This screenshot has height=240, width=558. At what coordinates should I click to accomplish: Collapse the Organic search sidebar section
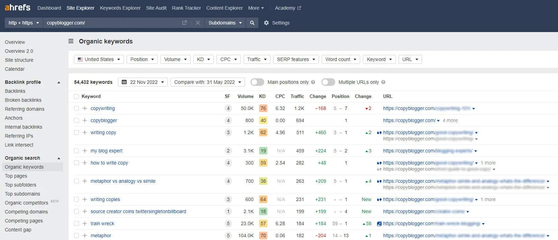[59, 158]
